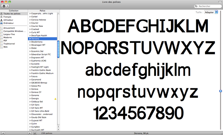Expand the Garamond font family
Viewport: 223px width, 135px height.
point(30,80)
